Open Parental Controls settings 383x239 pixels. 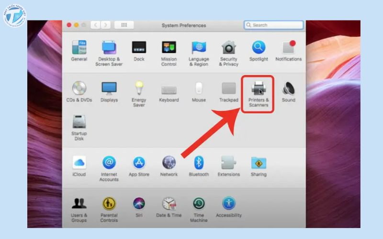[109, 204]
